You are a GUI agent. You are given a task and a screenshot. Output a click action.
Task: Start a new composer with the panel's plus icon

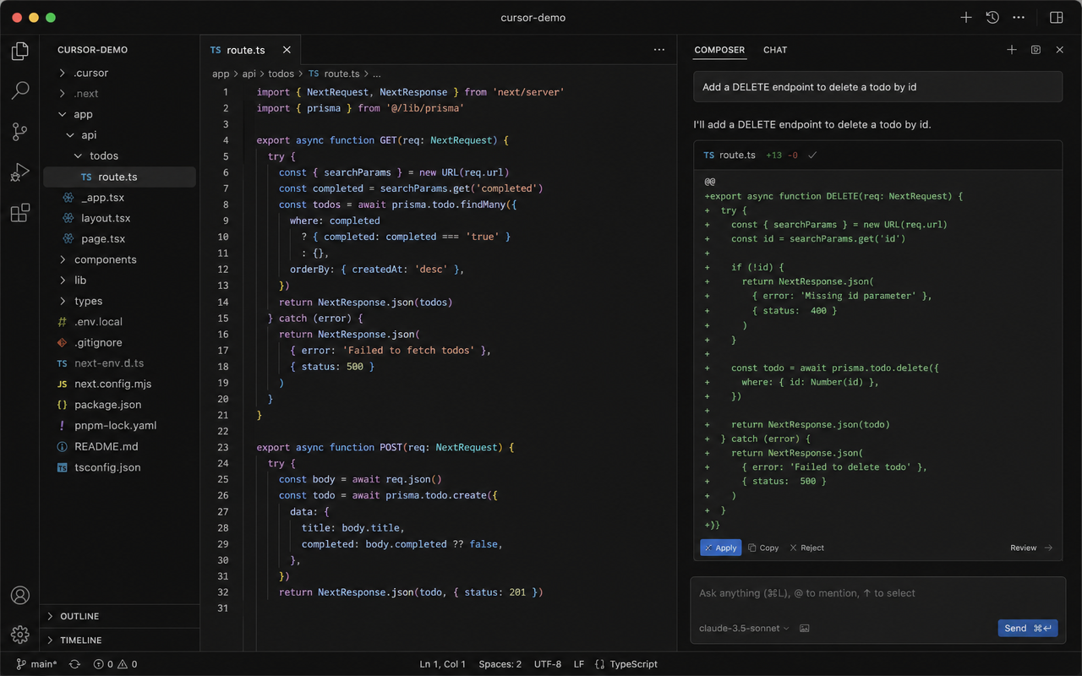(1012, 50)
